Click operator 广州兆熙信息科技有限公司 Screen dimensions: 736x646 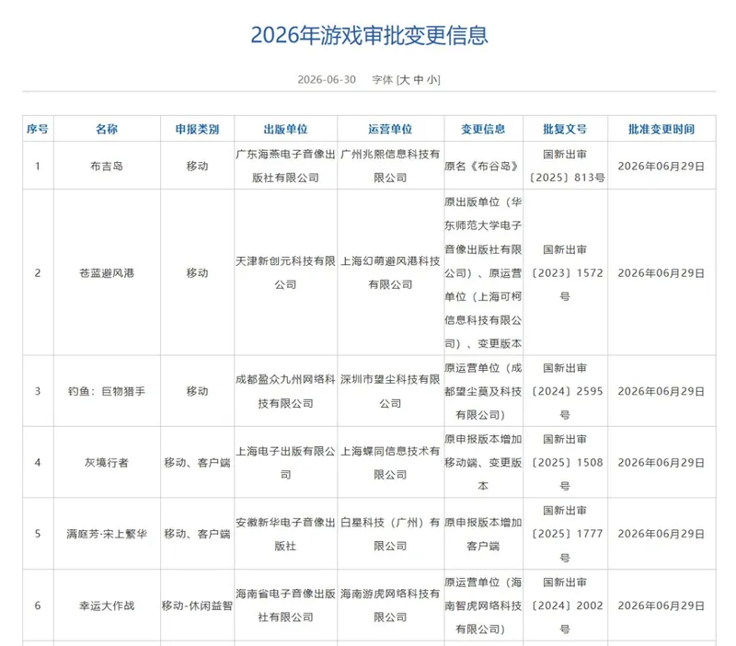coord(390,167)
